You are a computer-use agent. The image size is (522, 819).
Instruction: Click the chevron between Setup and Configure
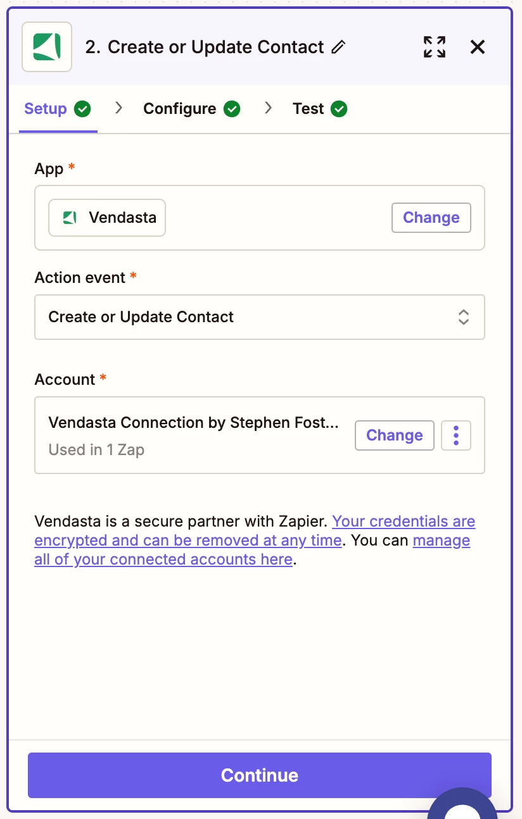118,108
